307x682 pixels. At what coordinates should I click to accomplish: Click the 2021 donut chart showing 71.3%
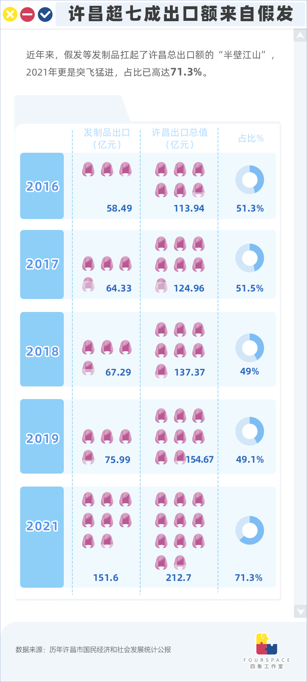click(250, 530)
